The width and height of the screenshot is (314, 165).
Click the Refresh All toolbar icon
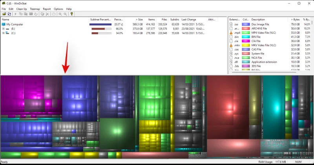(x=9, y=14)
